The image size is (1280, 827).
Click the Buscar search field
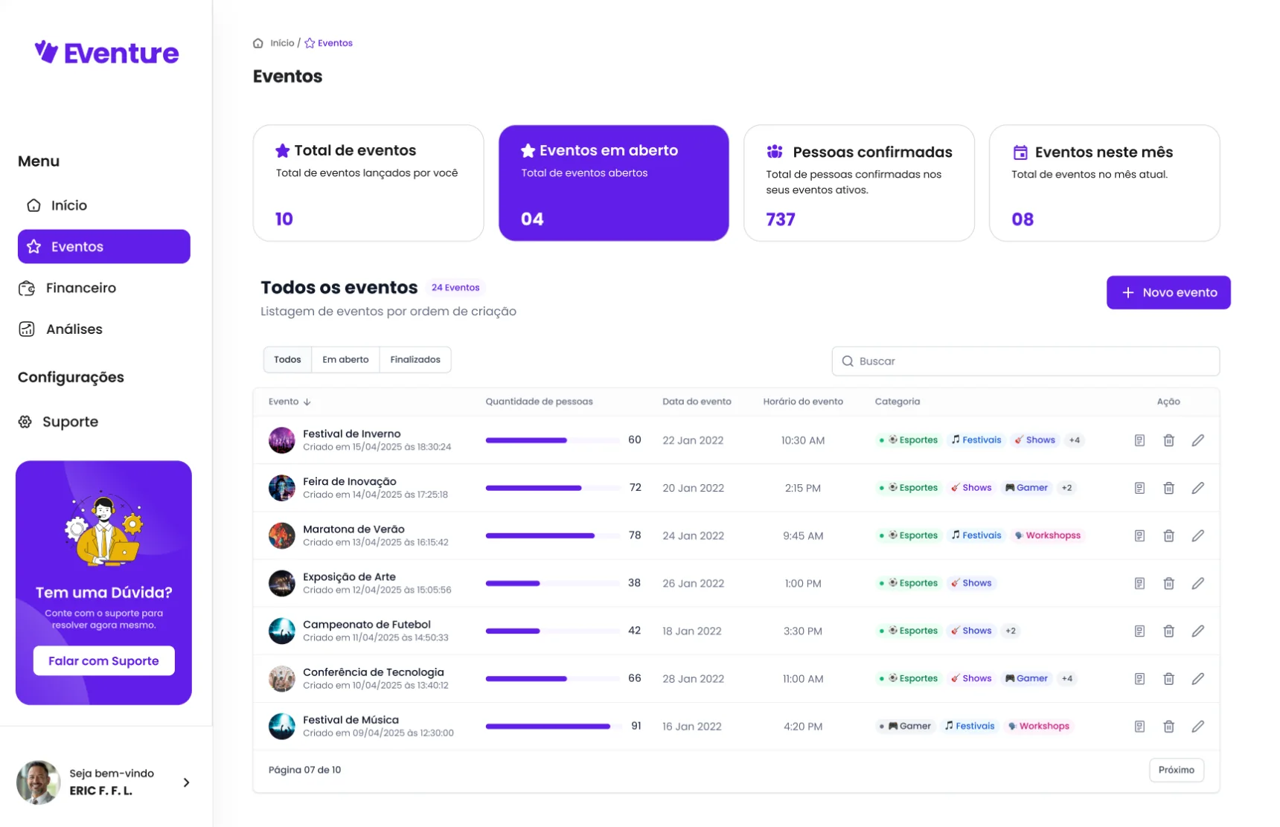pos(1025,361)
